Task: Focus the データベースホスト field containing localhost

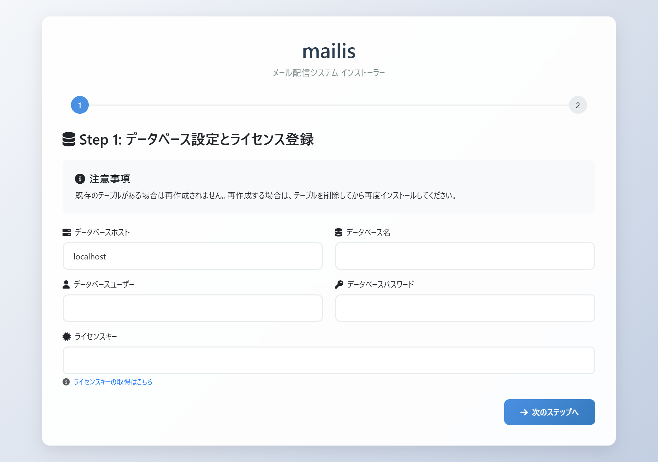Action: (193, 256)
